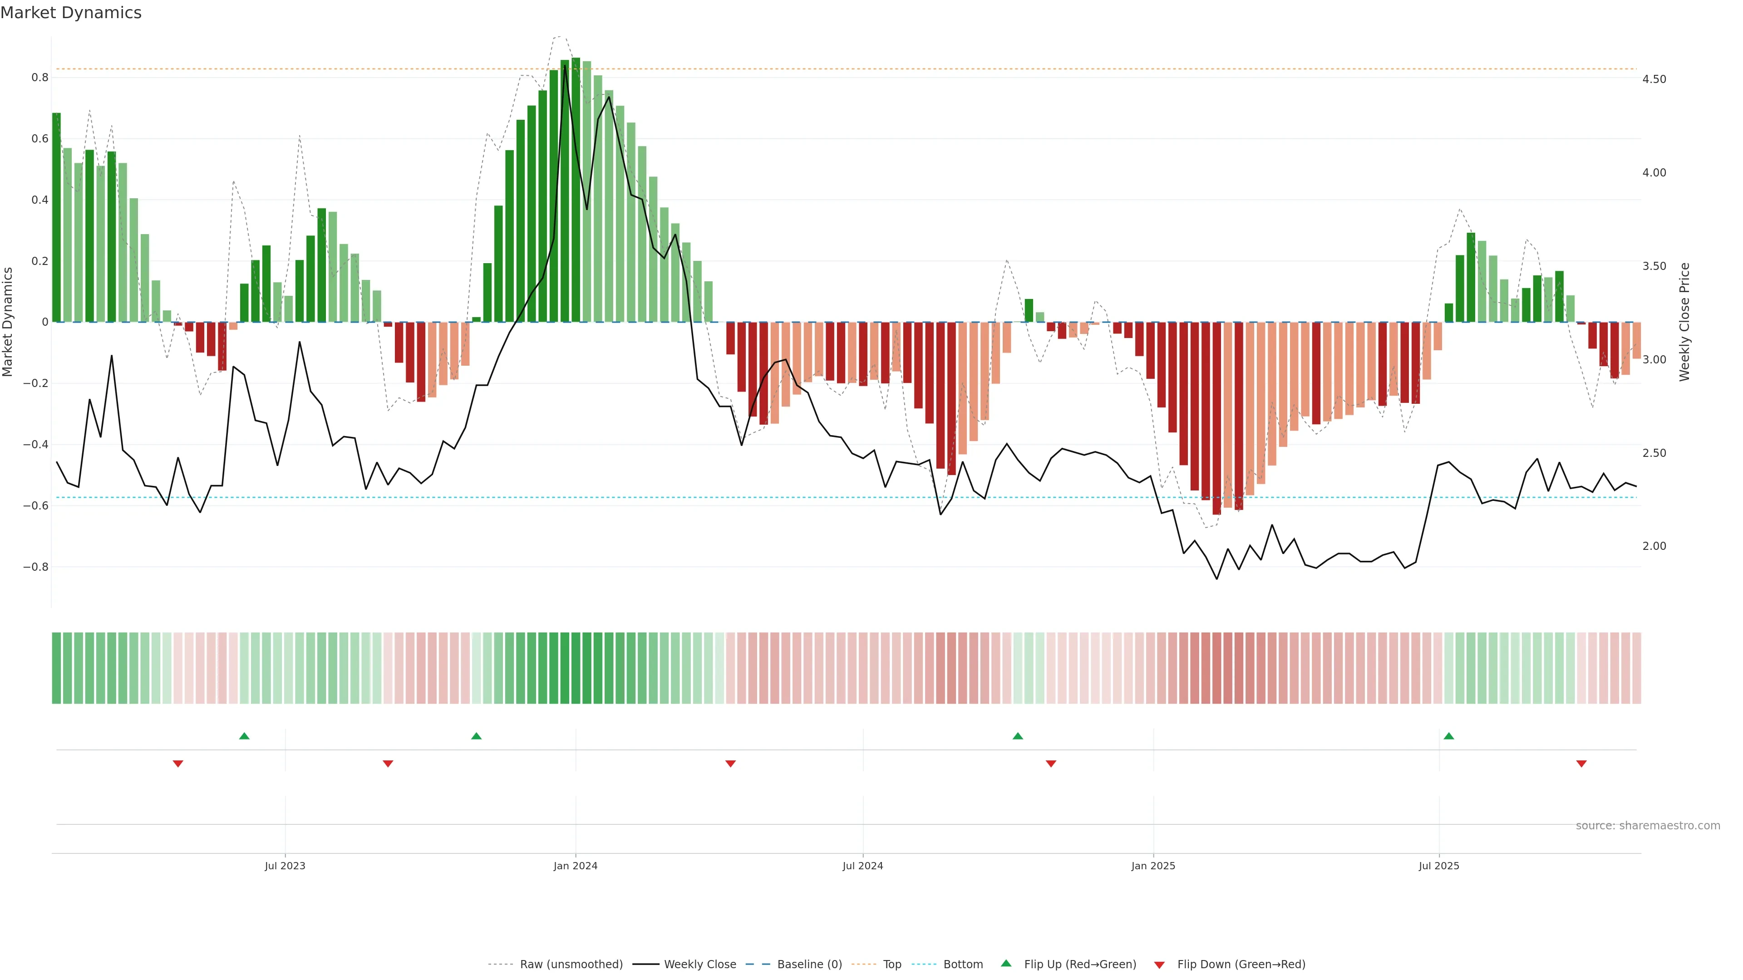Click the Flip Down marker between Jan 2024 and Jul 2024

click(731, 764)
